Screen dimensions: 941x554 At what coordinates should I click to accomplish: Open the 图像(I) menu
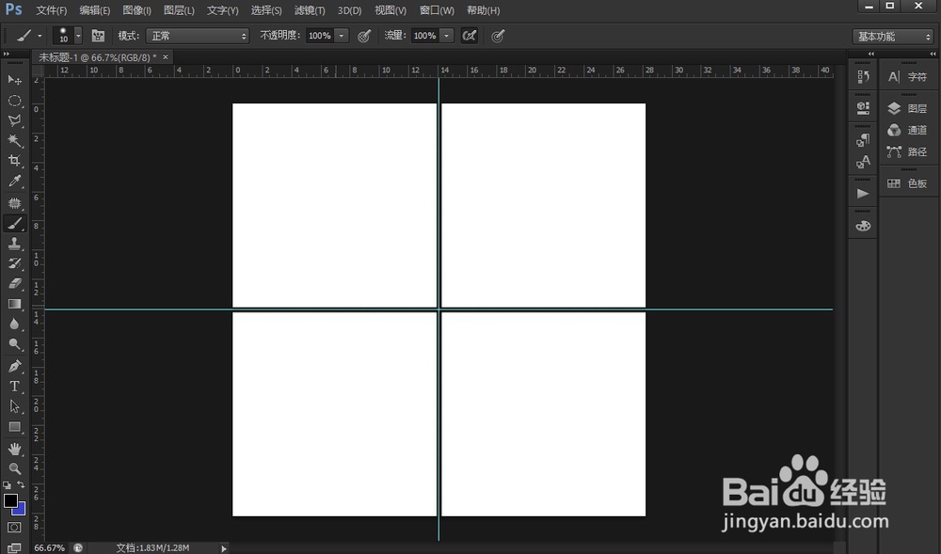[136, 10]
